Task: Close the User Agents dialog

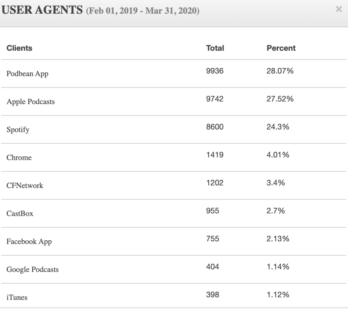Action: [x=338, y=10]
